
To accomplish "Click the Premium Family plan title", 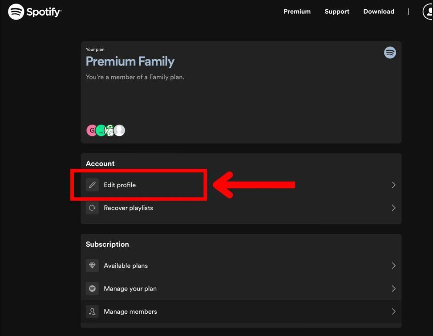I will coord(130,61).
